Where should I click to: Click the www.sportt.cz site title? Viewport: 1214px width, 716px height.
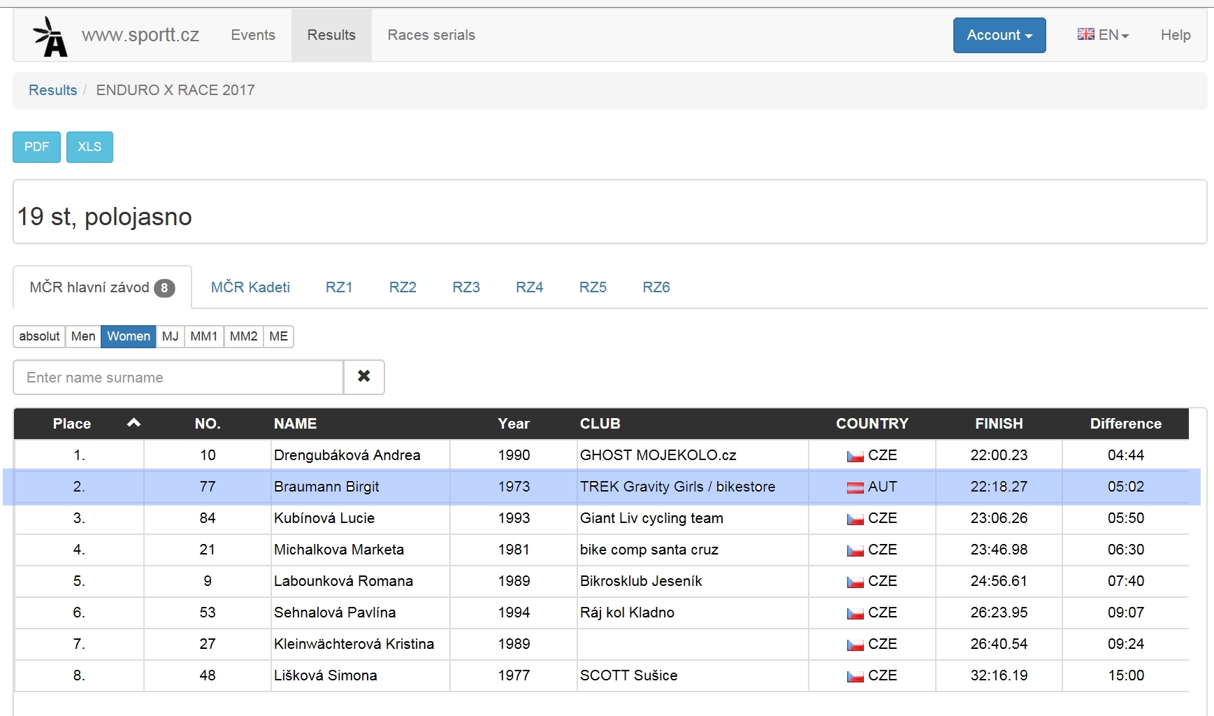click(x=140, y=35)
